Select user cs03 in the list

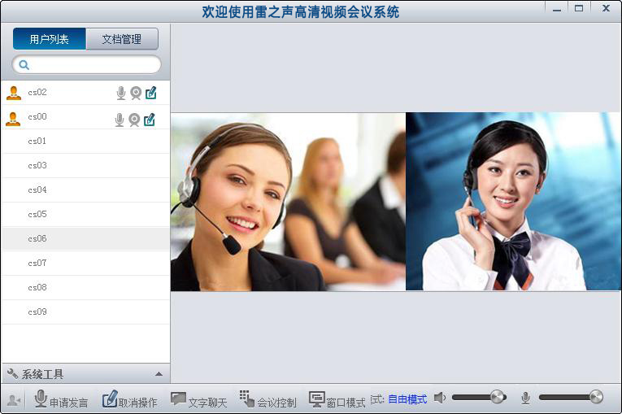click(x=85, y=166)
